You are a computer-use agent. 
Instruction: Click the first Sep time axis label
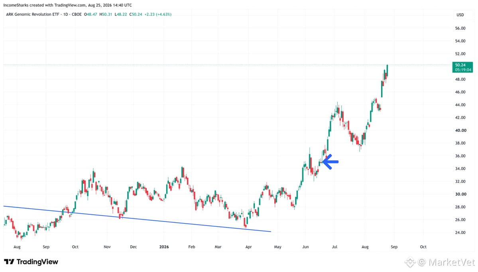tap(46, 247)
